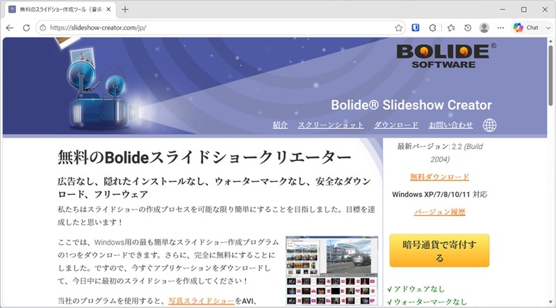Open the ダウンロード navigation link

coord(396,125)
